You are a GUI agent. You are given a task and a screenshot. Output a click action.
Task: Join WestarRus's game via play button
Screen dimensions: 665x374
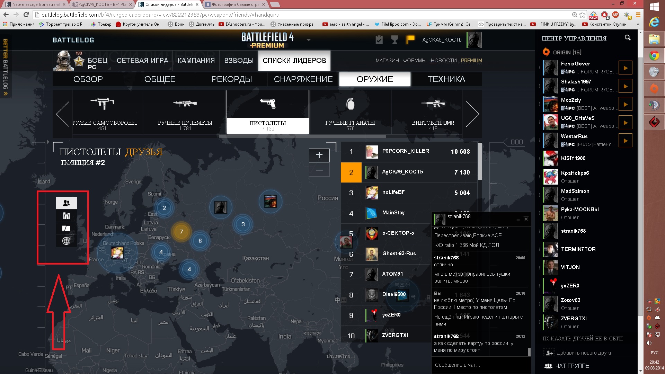[625, 141]
